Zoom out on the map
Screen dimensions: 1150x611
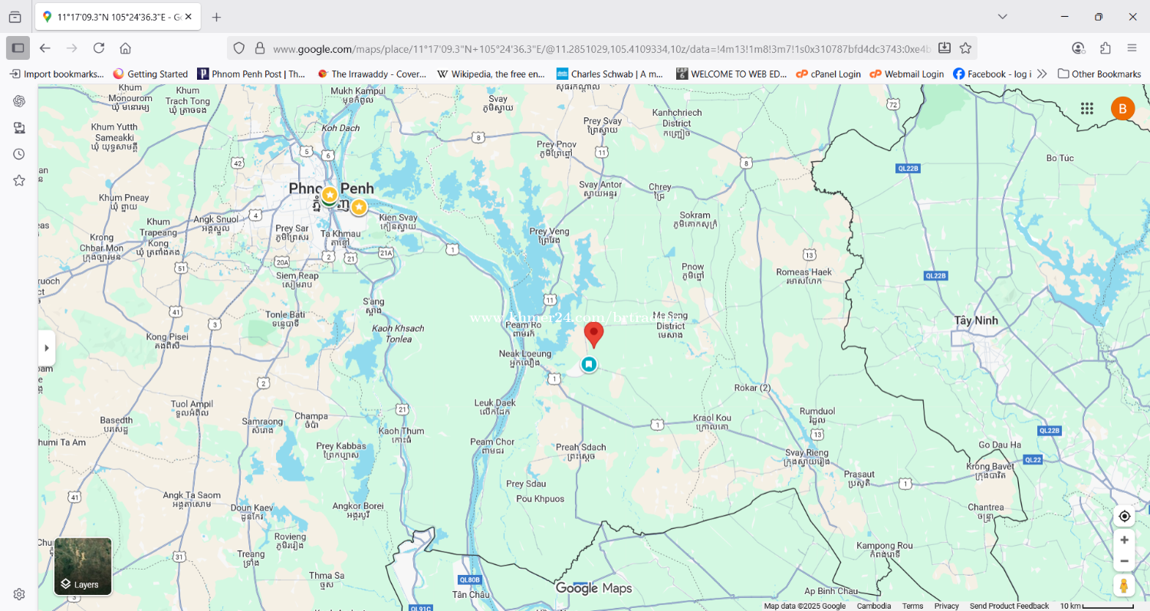(x=1124, y=561)
